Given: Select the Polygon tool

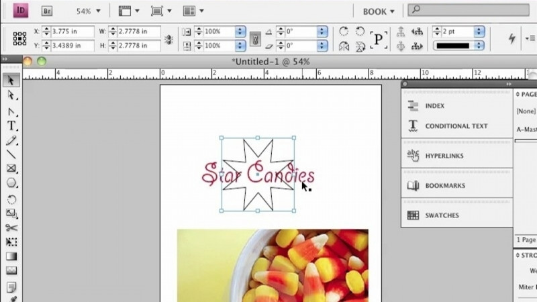Looking at the screenshot, I should coord(11,183).
